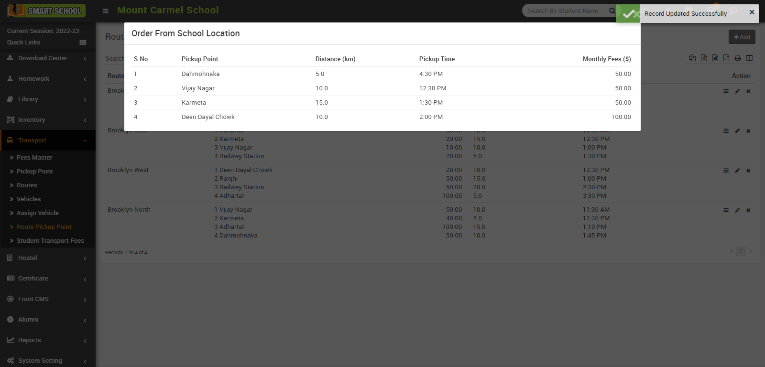This screenshot has width=765, height=367.
Task: Dismiss the Record Updated Successfully notification
Action: pos(752,12)
